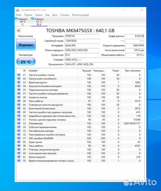Switch to disk D: E: tab at 25 °C
Viewport: 161px width, 191px height.
[39, 22]
